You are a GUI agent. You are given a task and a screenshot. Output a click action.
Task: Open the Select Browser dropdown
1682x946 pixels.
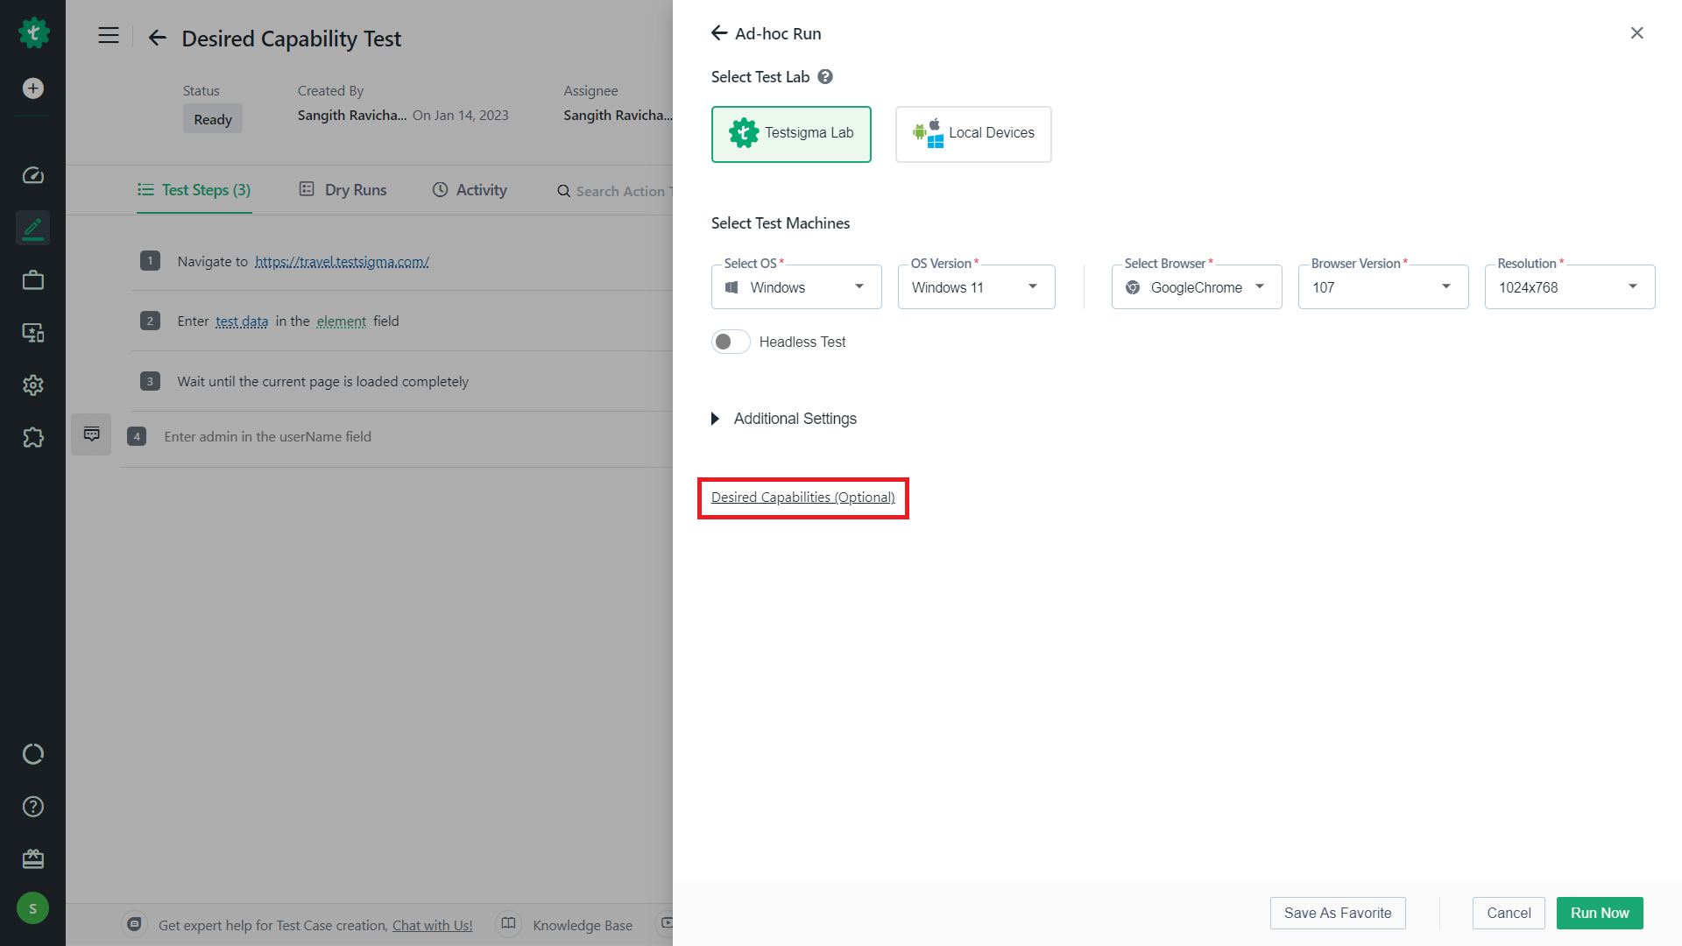click(1197, 287)
